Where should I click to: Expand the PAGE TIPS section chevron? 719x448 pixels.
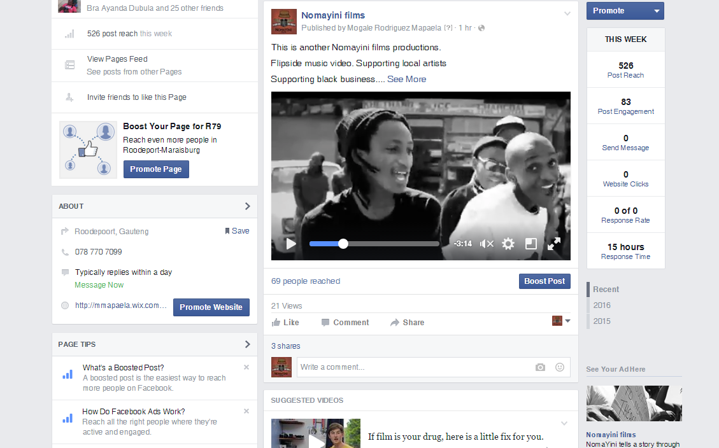[247, 344]
